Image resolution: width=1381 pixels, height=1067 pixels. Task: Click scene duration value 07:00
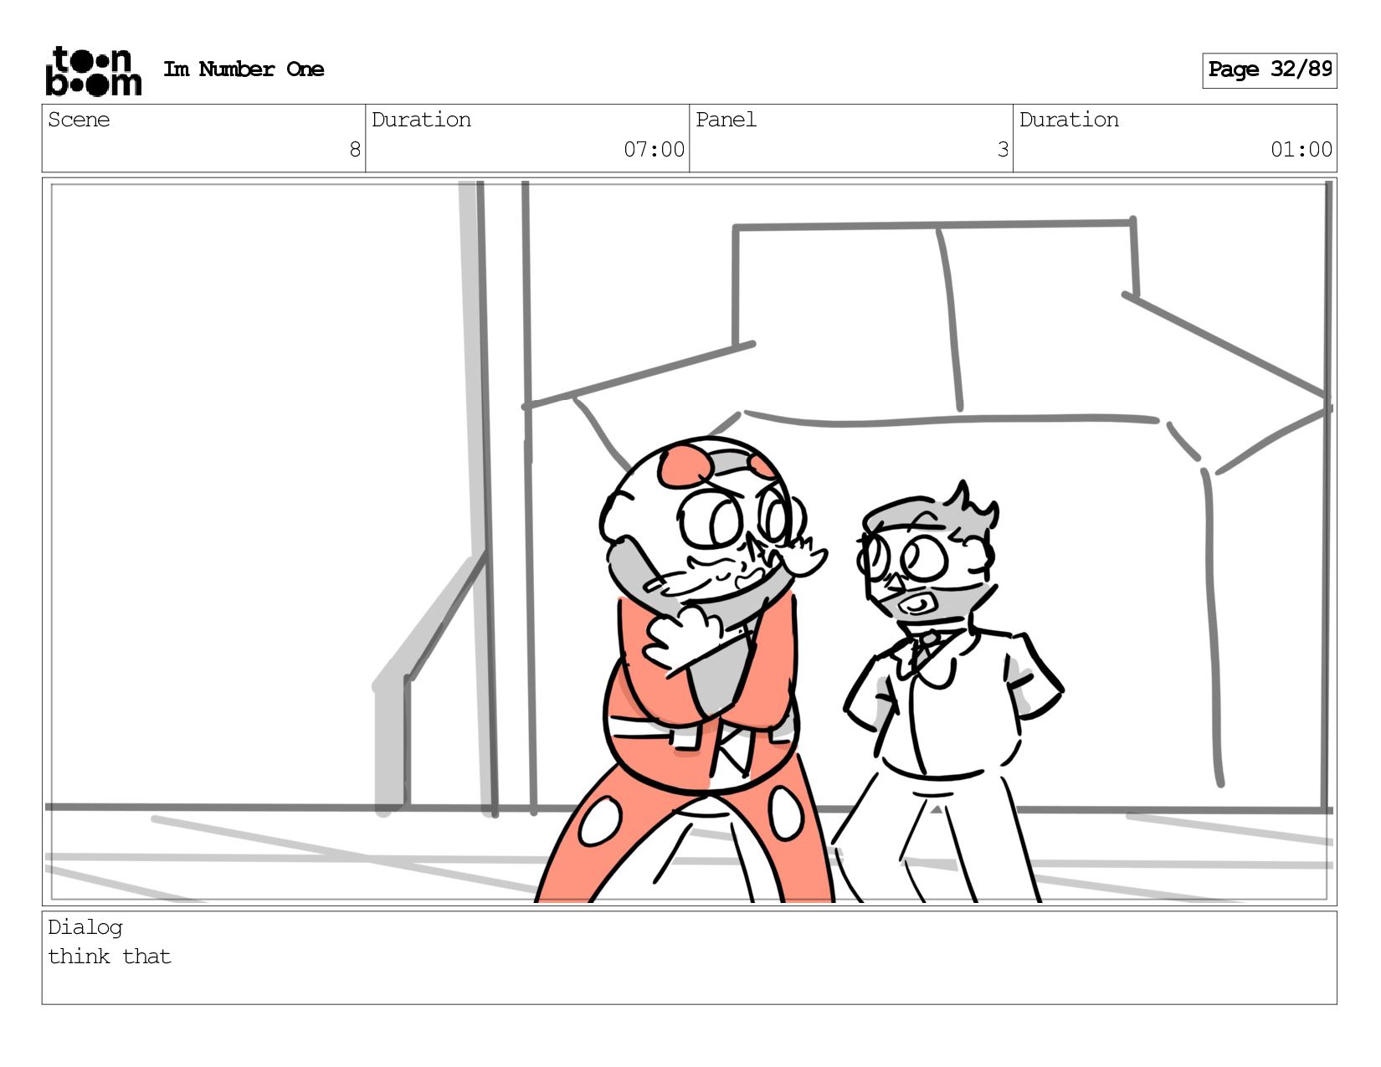654,150
